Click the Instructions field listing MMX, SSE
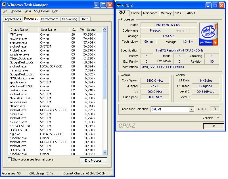228x179 pixels. 180,67
